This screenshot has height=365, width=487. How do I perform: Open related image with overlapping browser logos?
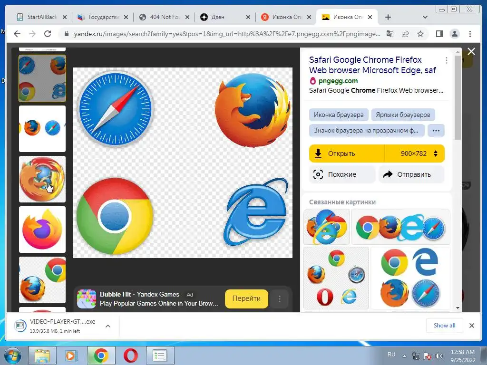click(x=326, y=227)
